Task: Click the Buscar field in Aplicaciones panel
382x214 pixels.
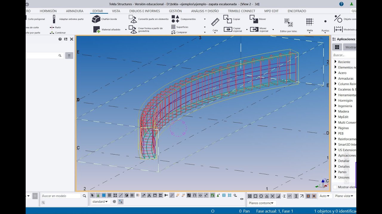Action: pyautogui.click(x=344, y=55)
